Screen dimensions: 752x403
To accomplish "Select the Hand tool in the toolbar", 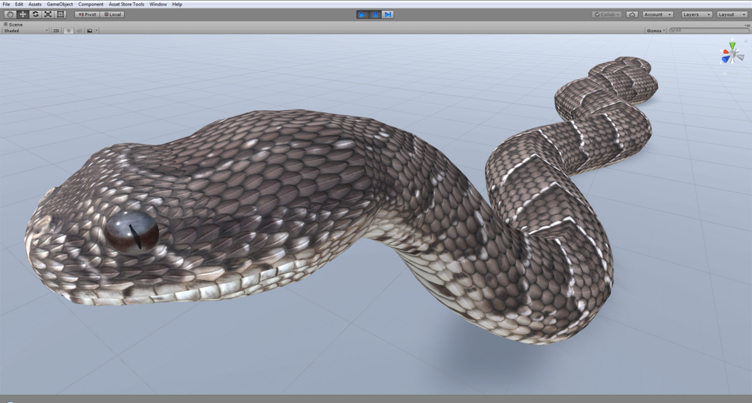I will pos(9,14).
